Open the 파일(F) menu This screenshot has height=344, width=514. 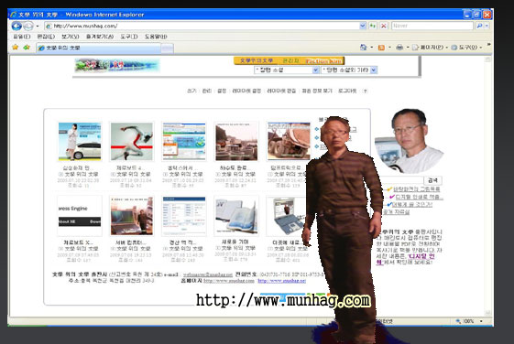point(22,37)
